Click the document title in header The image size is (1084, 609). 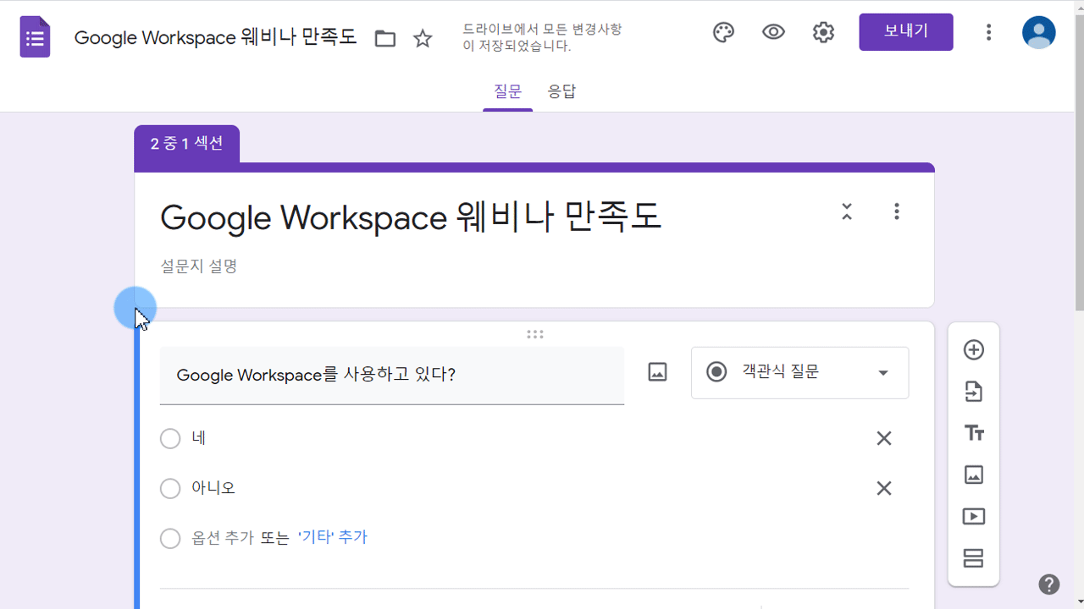[216, 38]
